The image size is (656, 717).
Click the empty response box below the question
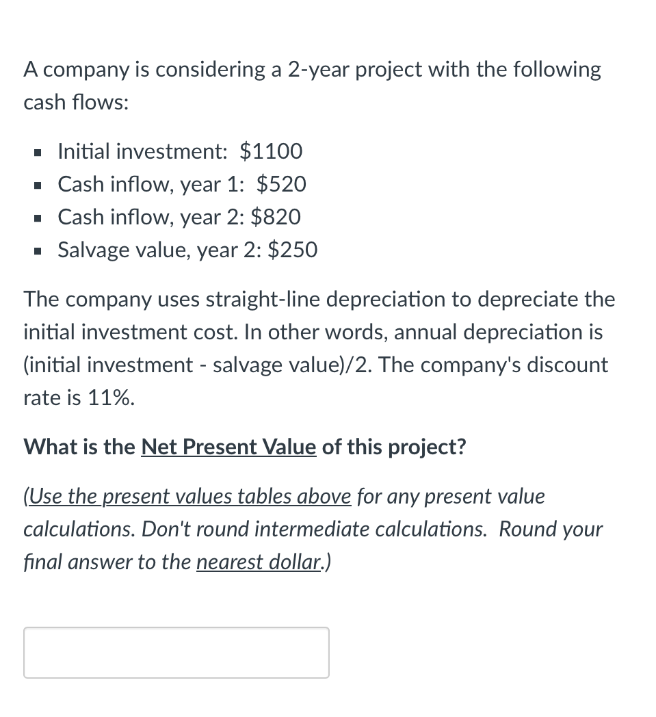click(176, 652)
